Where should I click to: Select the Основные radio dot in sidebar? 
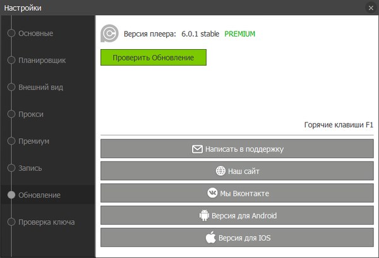pyautogui.click(x=11, y=33)
